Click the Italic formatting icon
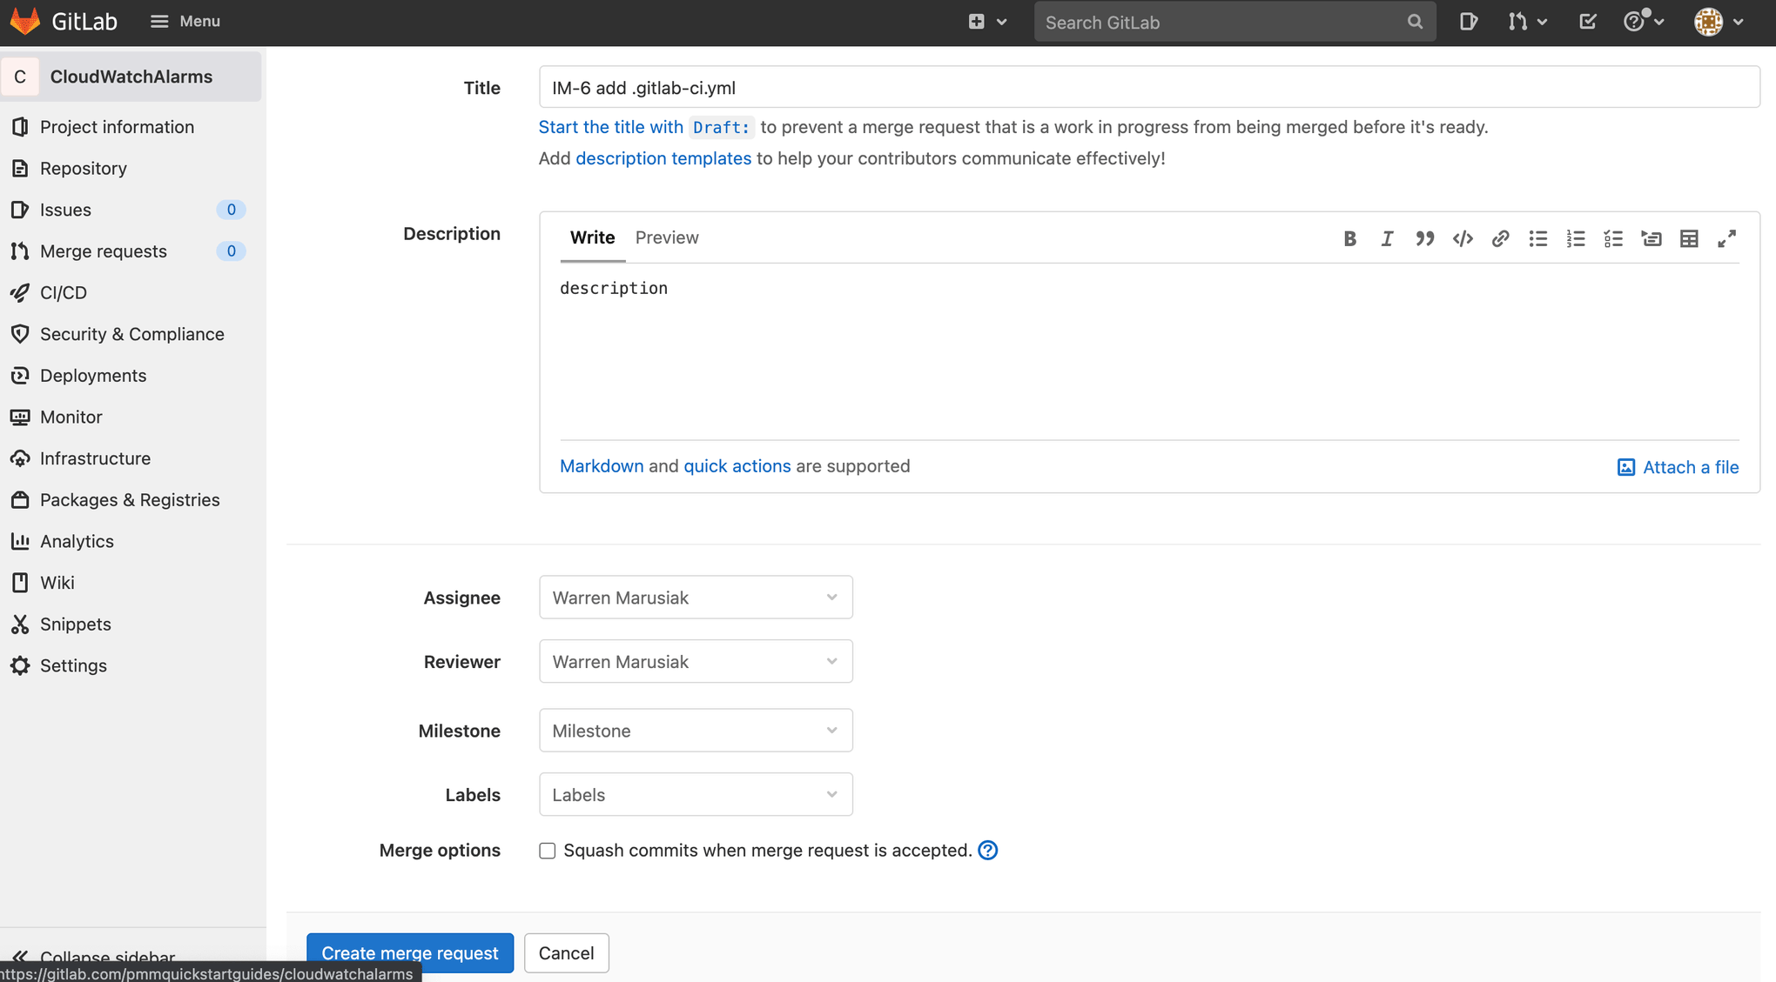 (x=1387, y=238)
